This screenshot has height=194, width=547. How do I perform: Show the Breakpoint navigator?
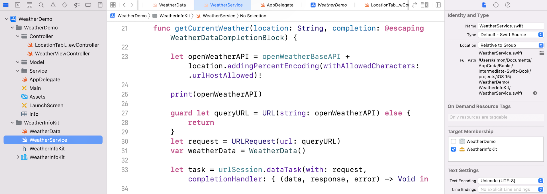(x=88, y=5)
